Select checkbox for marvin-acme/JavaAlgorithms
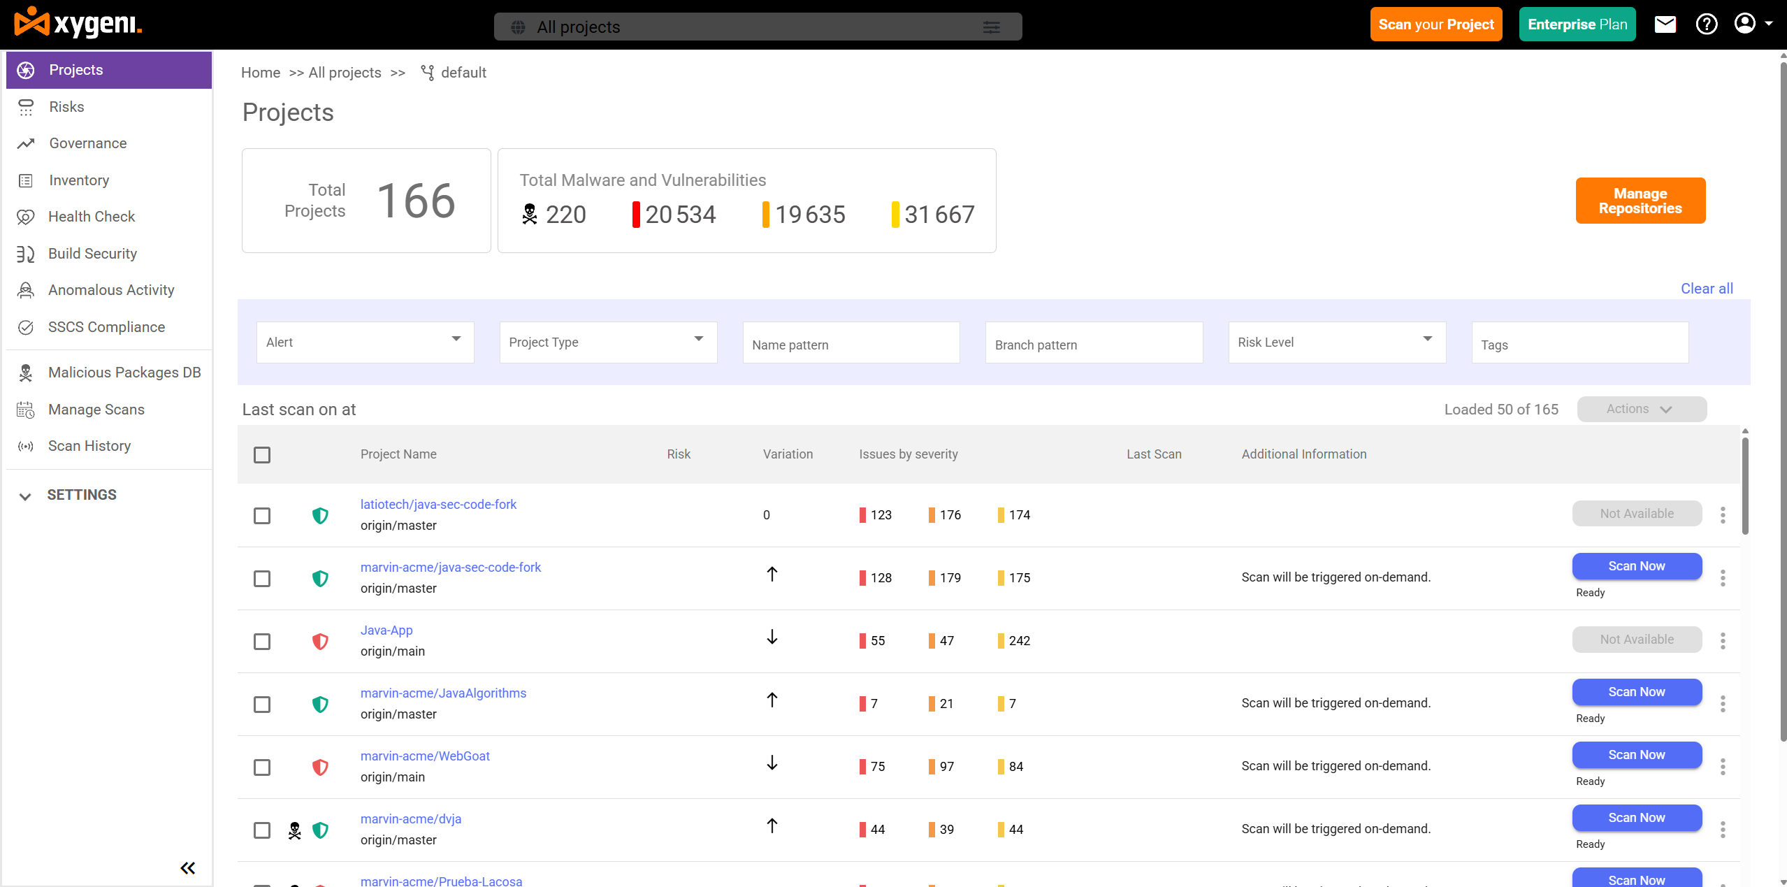The height and width of the screenshot is (887, 1787). [x=262, y=705]
